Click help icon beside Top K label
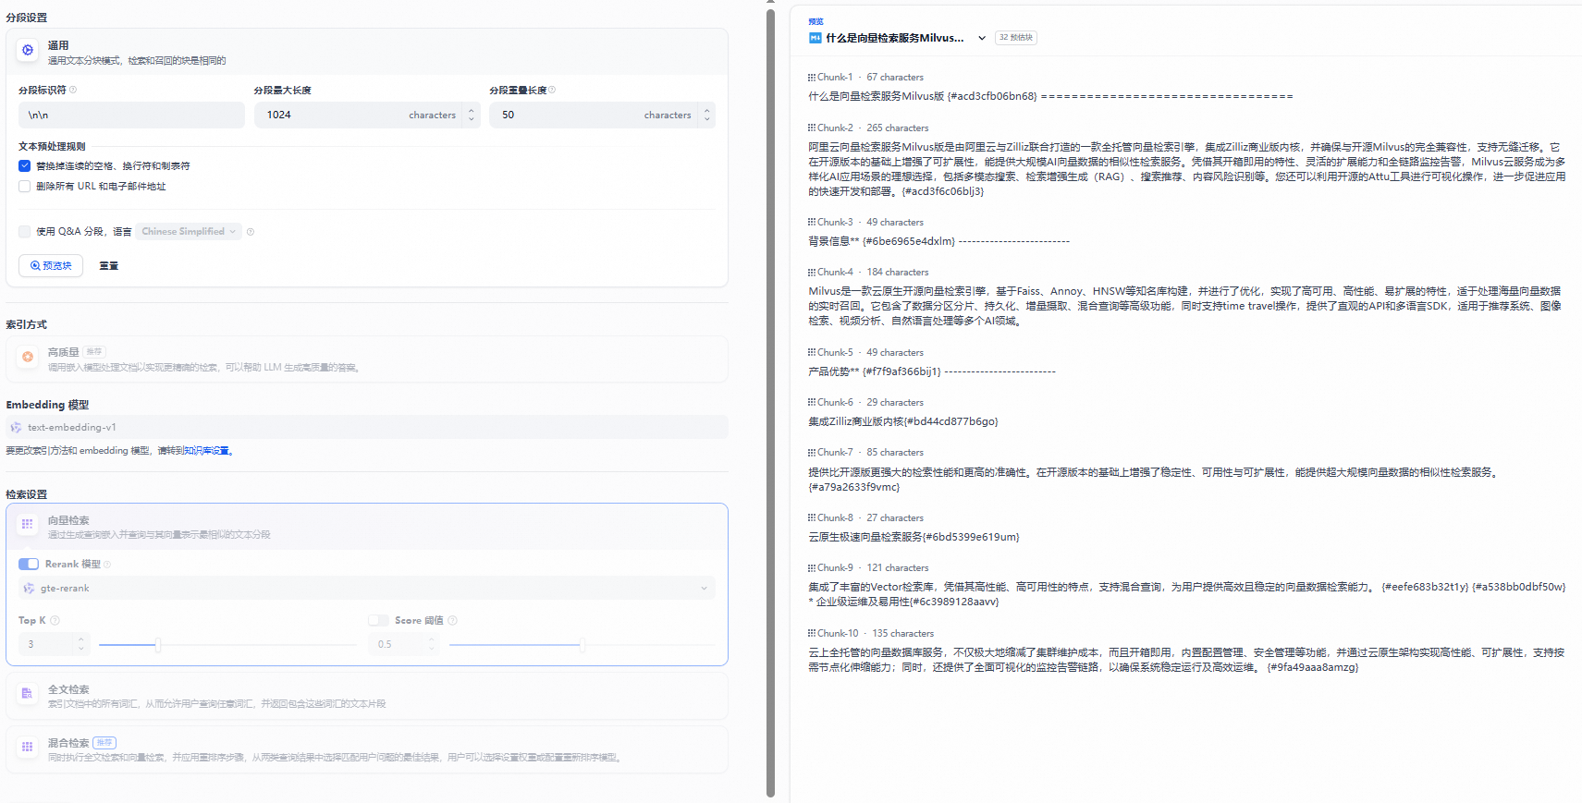 click(x=55, y=620)
